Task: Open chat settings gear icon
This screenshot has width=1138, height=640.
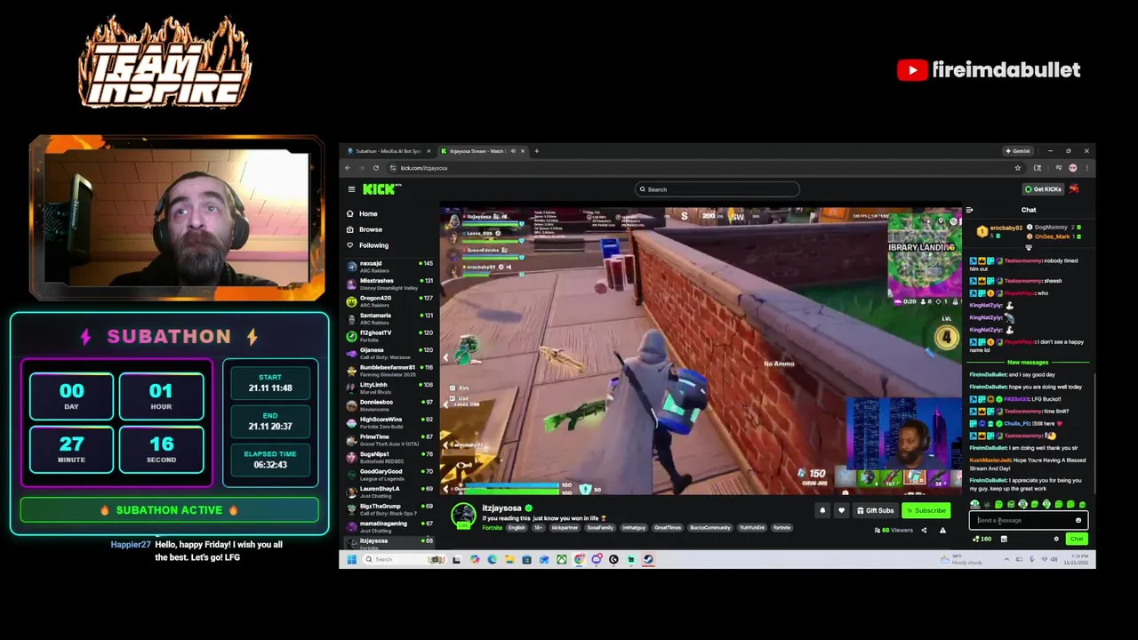Action: (x=1056, y=539)
